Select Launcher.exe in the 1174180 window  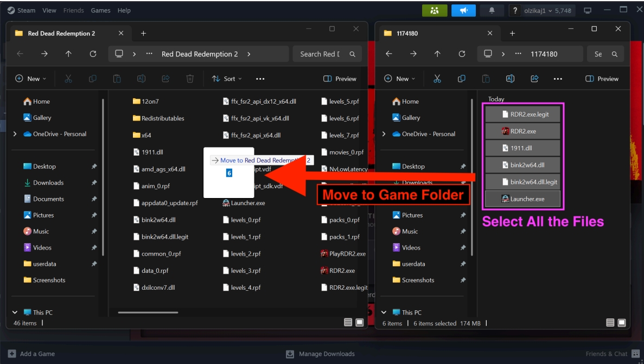tap(523, 199)
